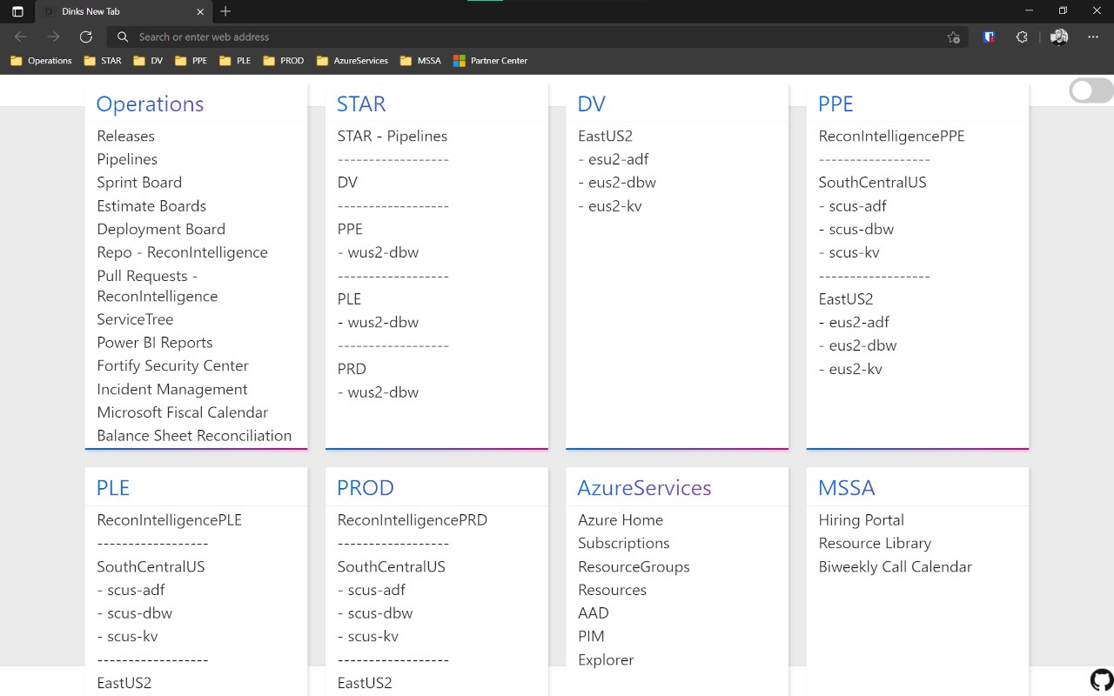The height and width of the screenshot is (696, 1114).
Task: Open Subscriptions link
Action: click(624, 543)
